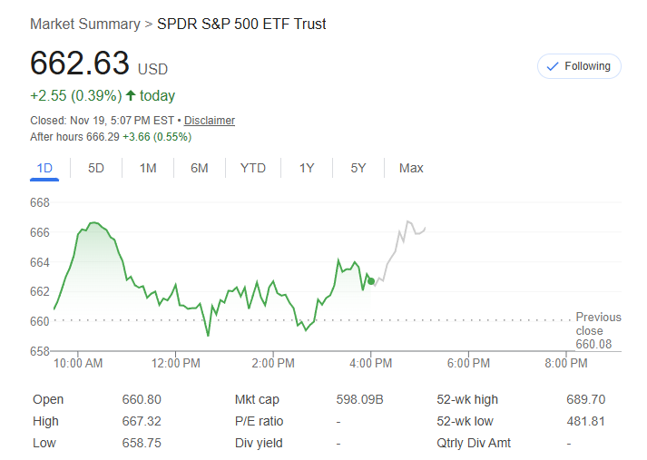The image size is (647, 460).
Task: Click the checkmark icon in Following
Action: click(x=553, y=66)
